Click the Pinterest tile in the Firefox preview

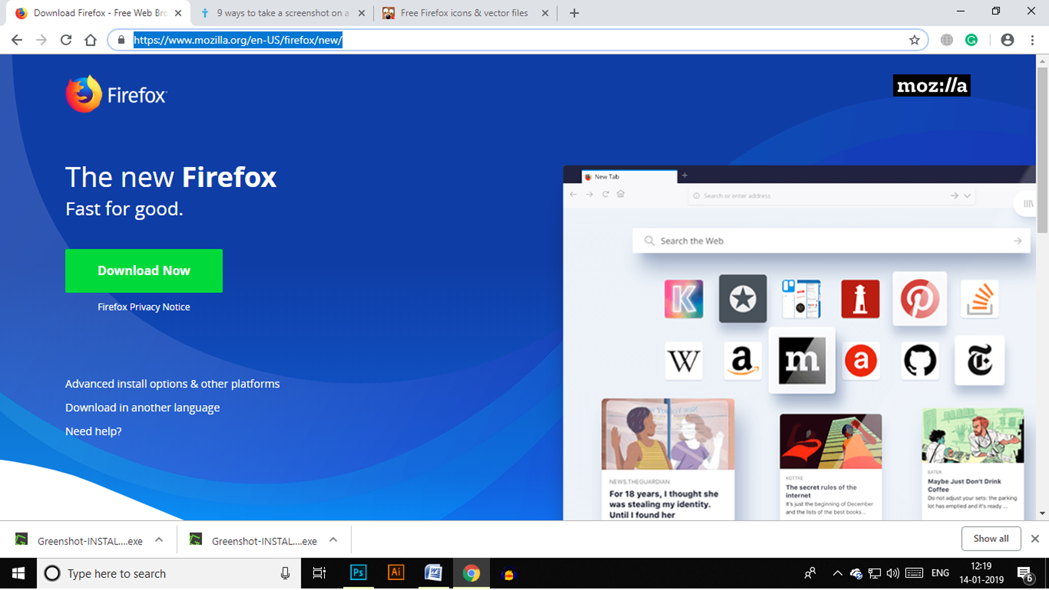click(920, 299)
